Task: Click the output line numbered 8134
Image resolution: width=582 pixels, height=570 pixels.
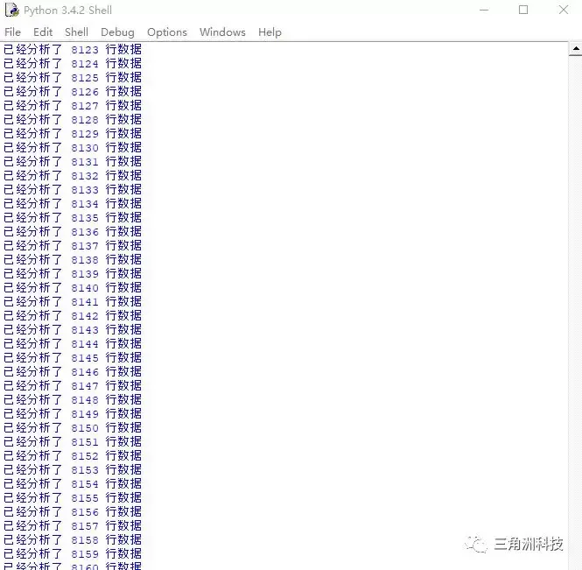Action: 73,203
